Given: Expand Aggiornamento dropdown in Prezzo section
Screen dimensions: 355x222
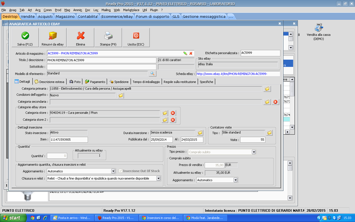Looking at the screenshot, I should [x=235, y=180].
